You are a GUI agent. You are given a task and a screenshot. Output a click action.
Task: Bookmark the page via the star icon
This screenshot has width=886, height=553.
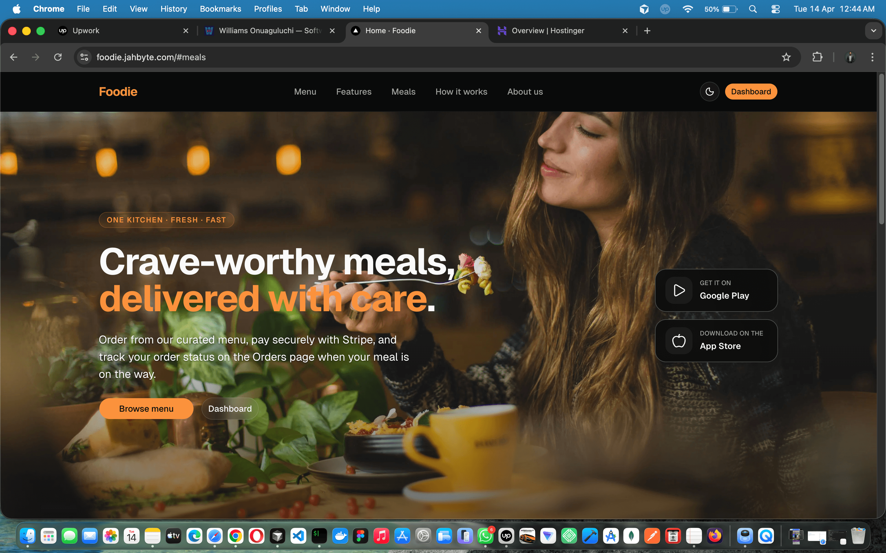[786, 57]
